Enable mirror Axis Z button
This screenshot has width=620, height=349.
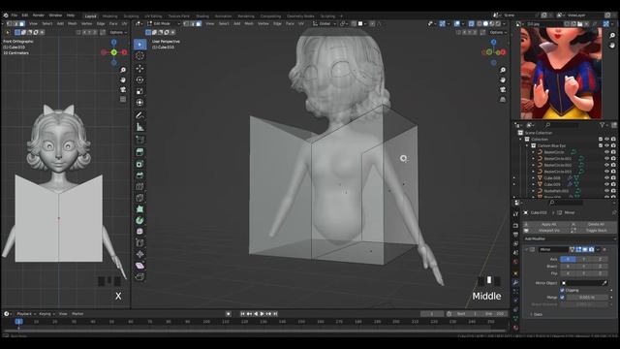[600, 259]
